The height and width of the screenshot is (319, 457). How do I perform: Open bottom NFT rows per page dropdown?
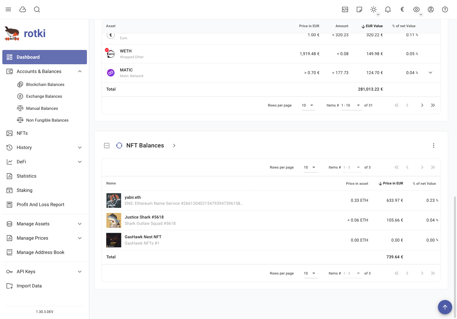coord(310,273)
